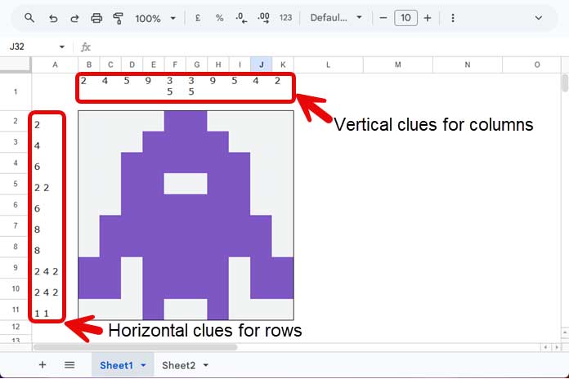Click cell F1 with clues 3 and 5
The height and width of the screenshot is (379, 569).
pyautogui.click(x=175, y=91)
